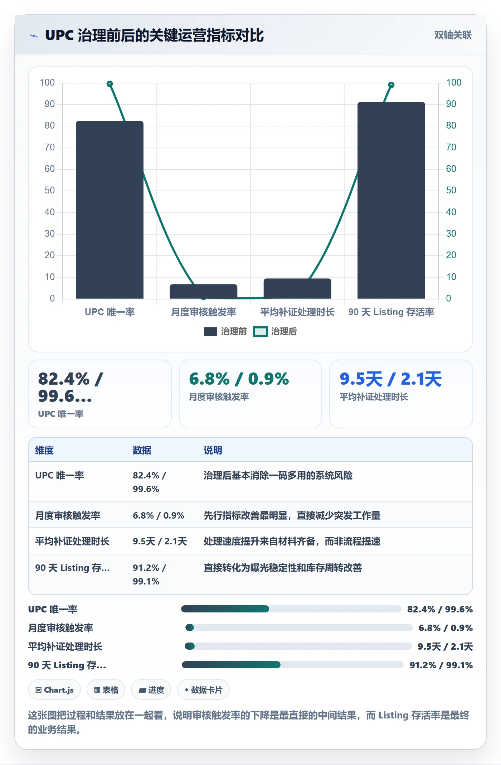Click the green line point above 90 天 Listing bar
Image resolution: width=501 pixels, height=765 pixels.
[x=391, y=85]
